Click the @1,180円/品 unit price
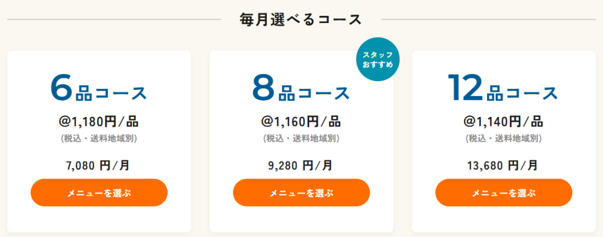This screenshot has width=603, height=237. click(99, 122)
